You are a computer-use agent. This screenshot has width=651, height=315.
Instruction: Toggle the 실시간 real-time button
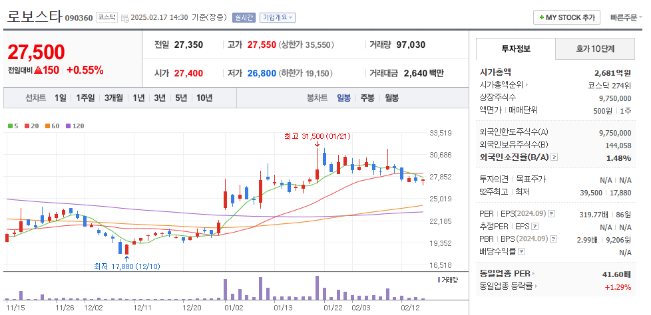(x=244, y=17)
